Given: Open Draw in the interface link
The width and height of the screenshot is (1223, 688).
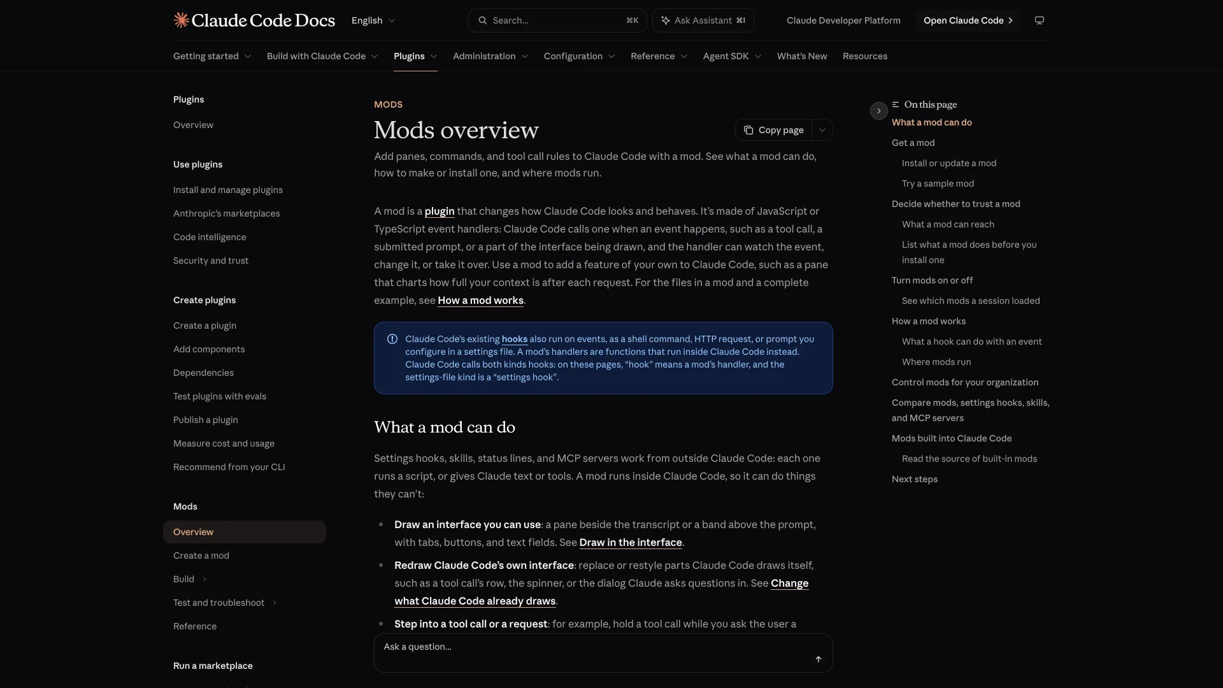Looking at the screenshot, I should [631, 542].
